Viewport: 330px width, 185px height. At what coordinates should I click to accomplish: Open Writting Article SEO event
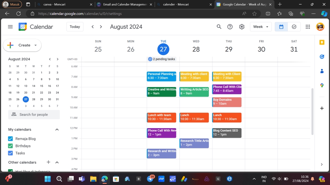tap(194, 92)
